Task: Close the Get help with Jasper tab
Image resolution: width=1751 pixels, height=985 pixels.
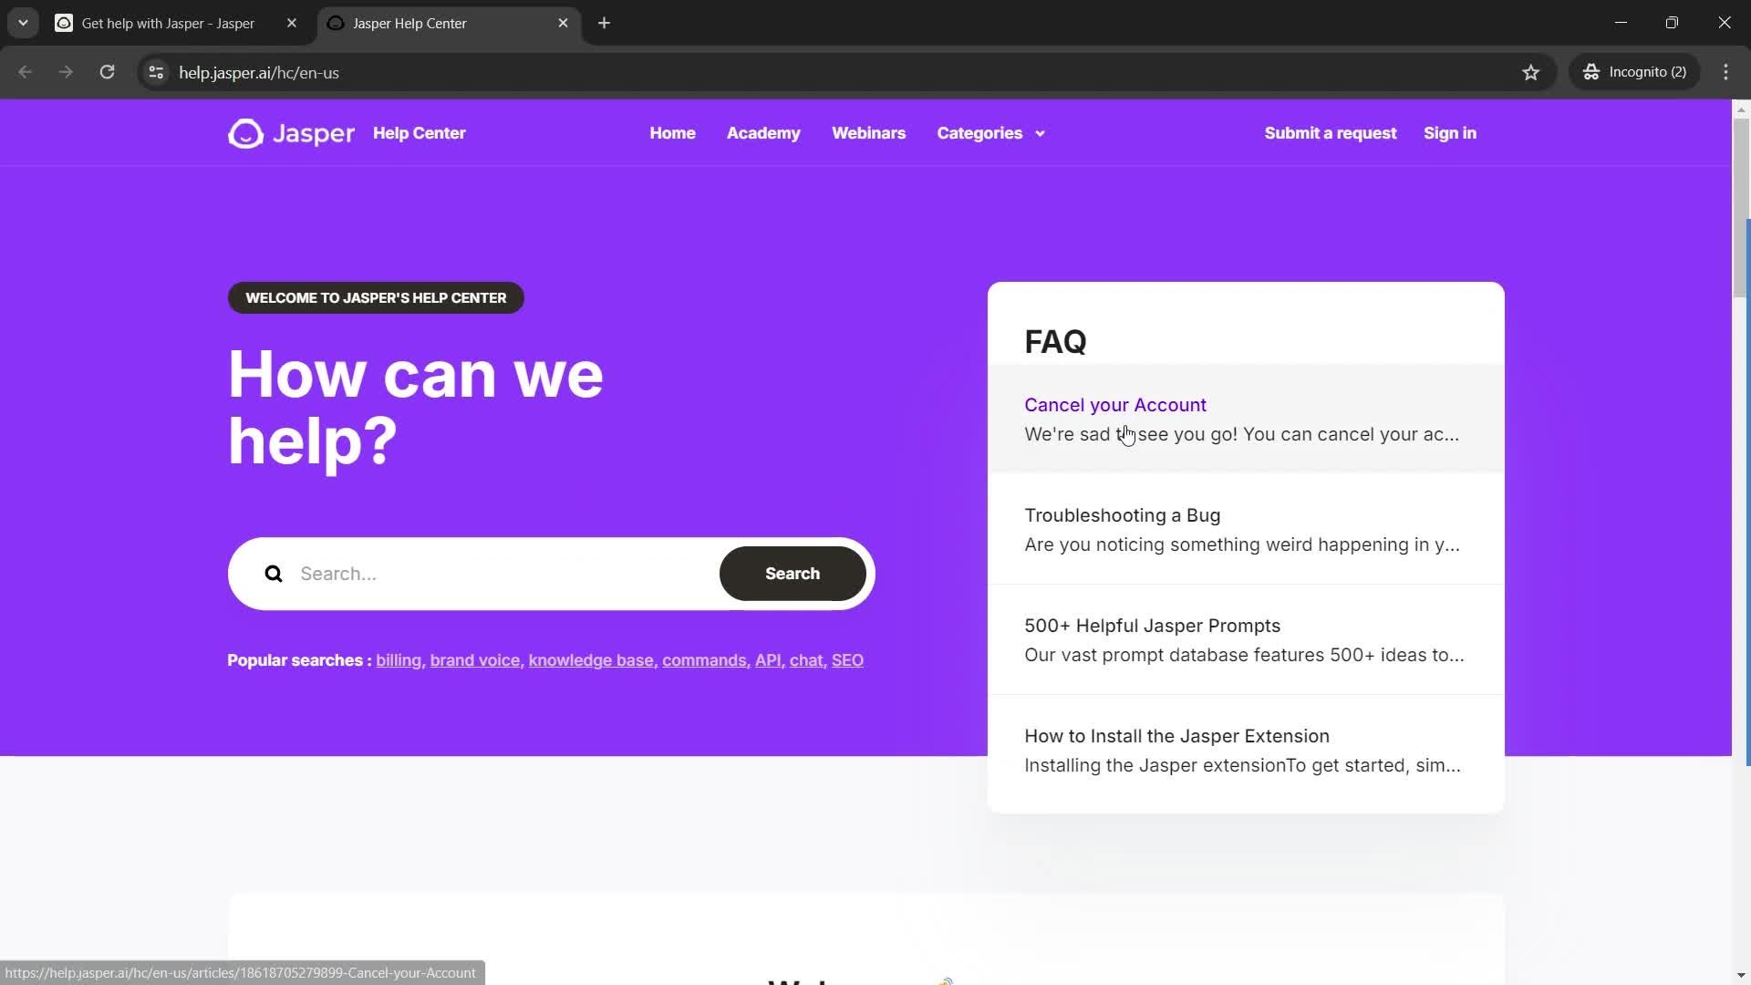Action: click(292, 23)
